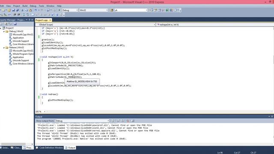274x154 pixels.
Task: Click the Solution Explorer icon in right toolbar group
Action: (151, 10)
